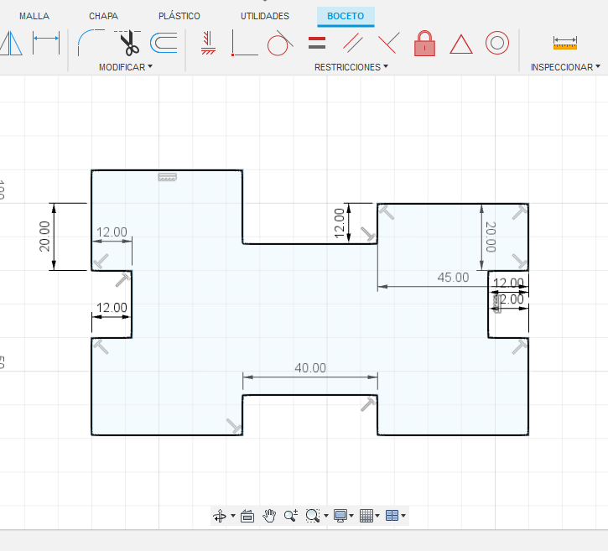The width and height of the screenshot is (608, 551).
Task: Switch to the PLÁSTICO tab
Action: click(x=179, y=16)
